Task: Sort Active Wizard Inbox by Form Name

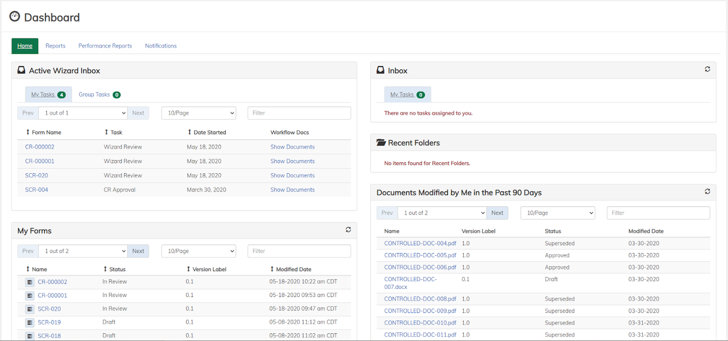Action: coord(44,132)
